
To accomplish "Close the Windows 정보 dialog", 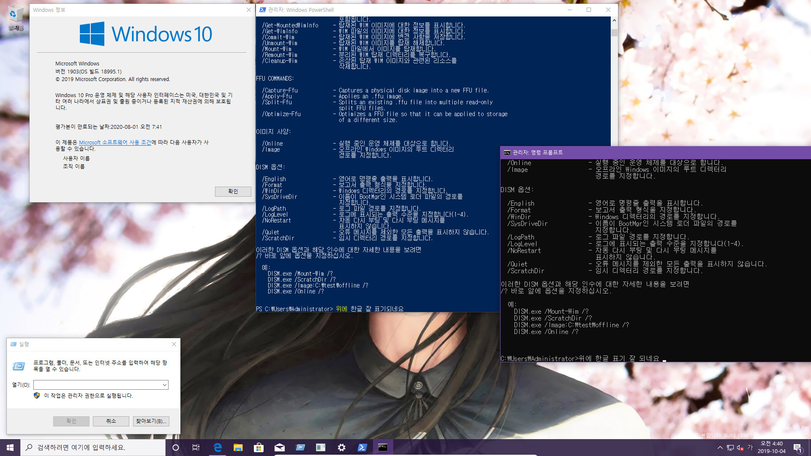I will click(249, 10).
